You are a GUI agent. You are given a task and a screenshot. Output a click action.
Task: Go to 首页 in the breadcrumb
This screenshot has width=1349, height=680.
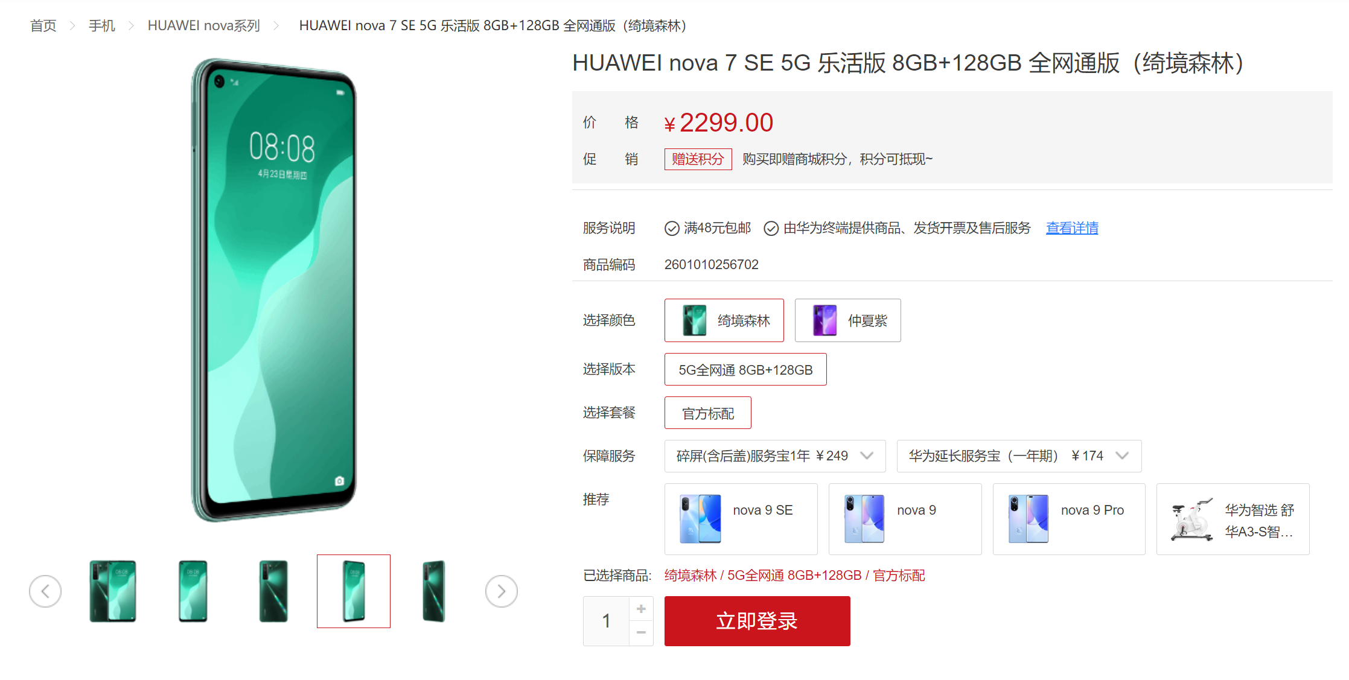coord(43,26)
